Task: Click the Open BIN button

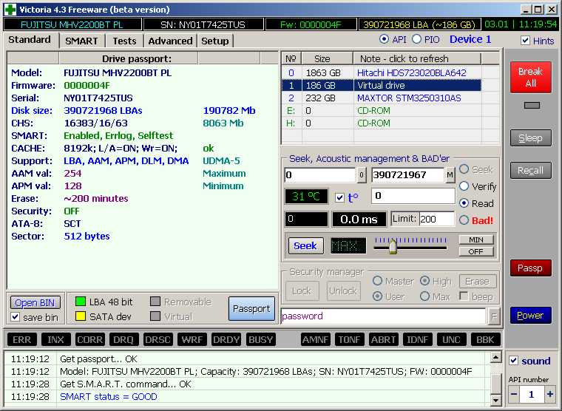Action: [35, 303]
